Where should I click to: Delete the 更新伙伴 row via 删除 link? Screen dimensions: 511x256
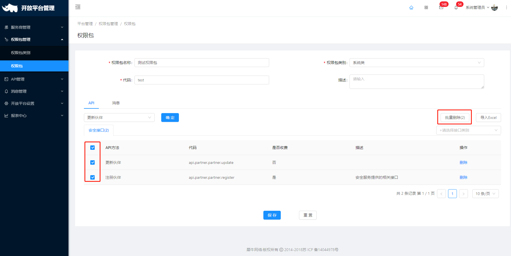coord(464,162)
